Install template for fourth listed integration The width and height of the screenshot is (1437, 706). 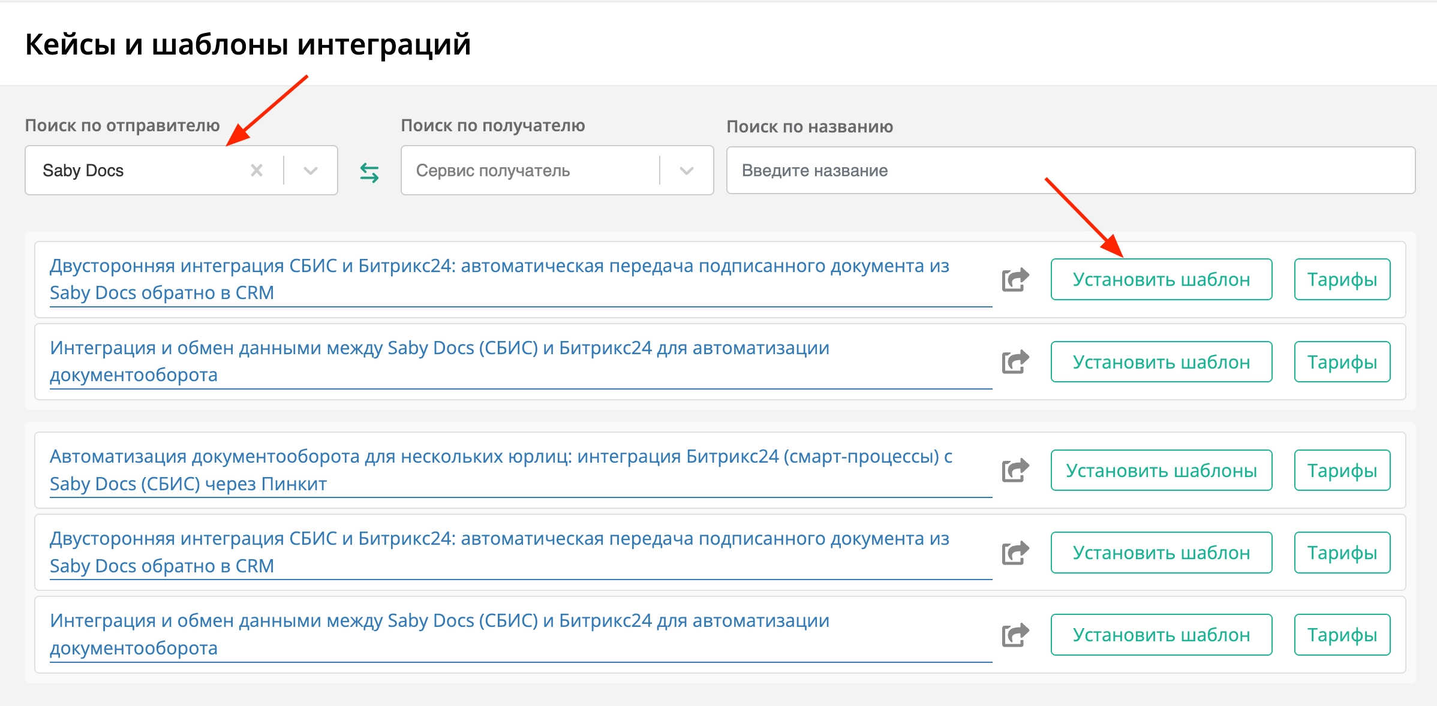[1161, 553]
